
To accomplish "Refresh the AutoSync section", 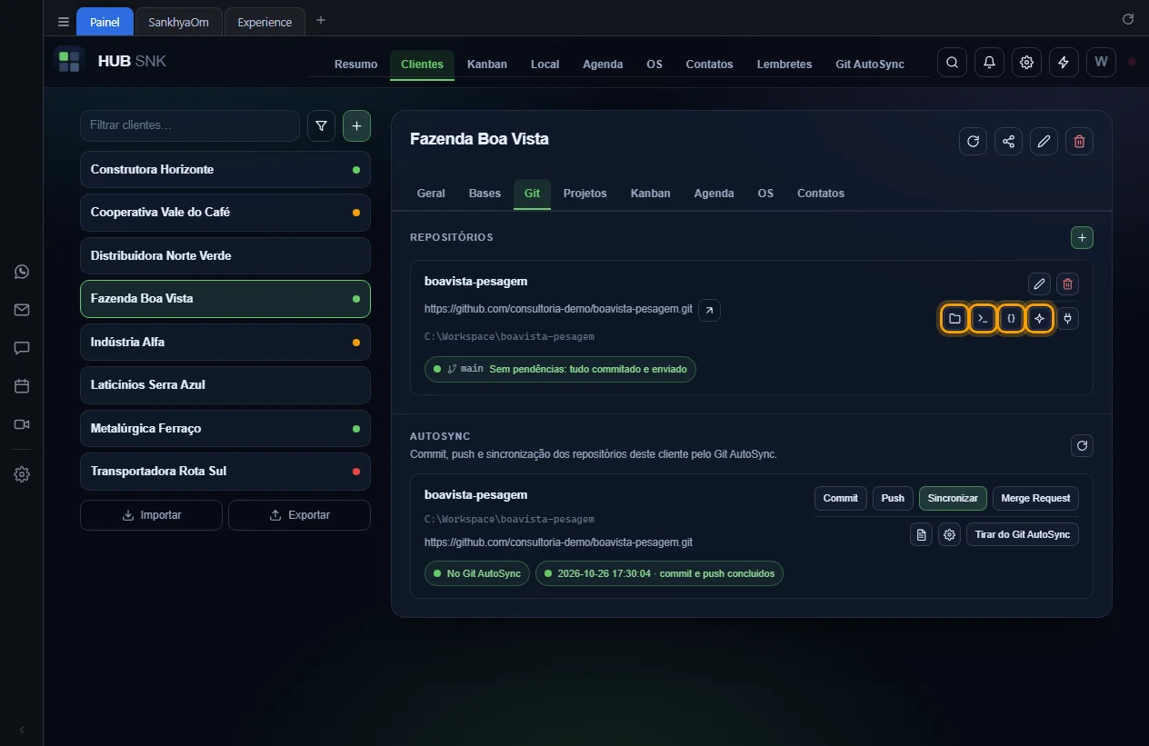I will pos(1082,445).
